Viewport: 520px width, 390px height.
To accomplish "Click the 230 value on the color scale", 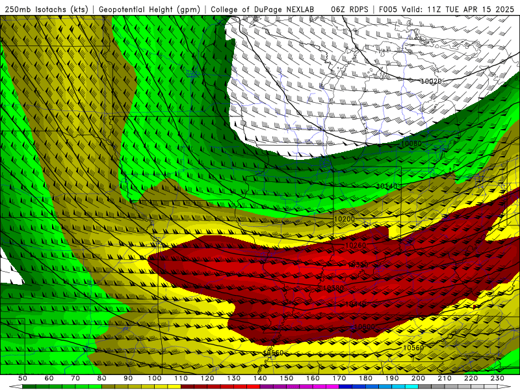I will click(x=497, y=378).
